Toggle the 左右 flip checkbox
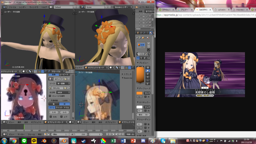This screenshot has width=256, height=144. coord(51,116)
